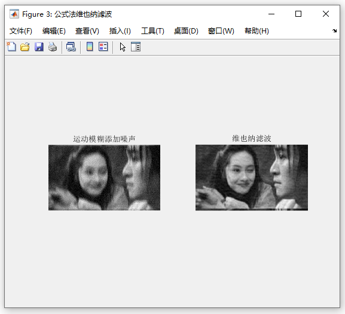The image size is (345, 314).
Task: Open the 文件(F) menu
Action: pos(21,31)
